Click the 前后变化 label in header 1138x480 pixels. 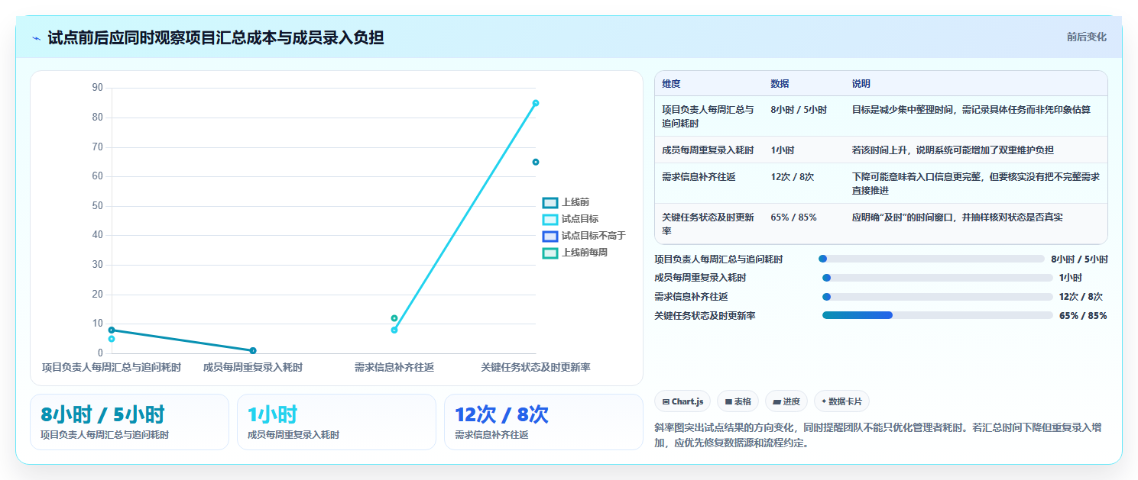point(1086,37)
